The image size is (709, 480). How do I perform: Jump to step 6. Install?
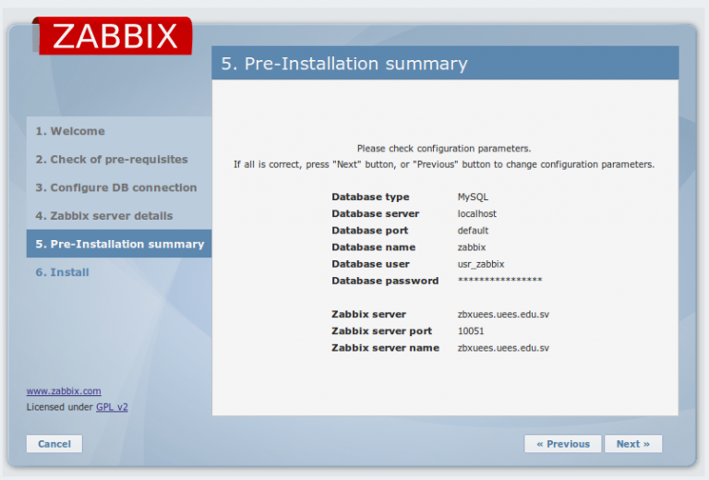tap(63, 272)
